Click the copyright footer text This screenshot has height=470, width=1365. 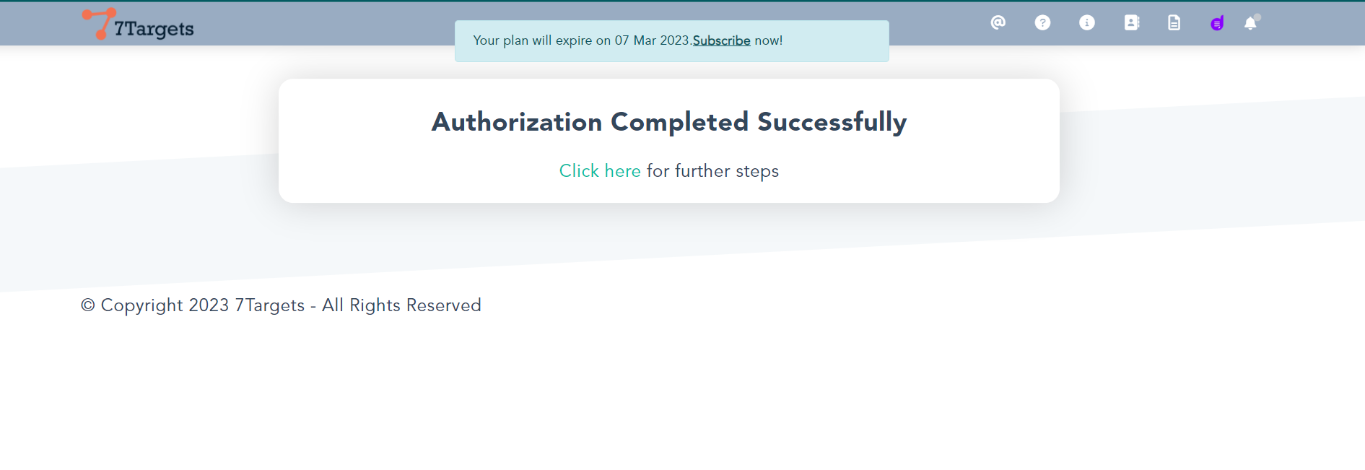click(281, 305)
